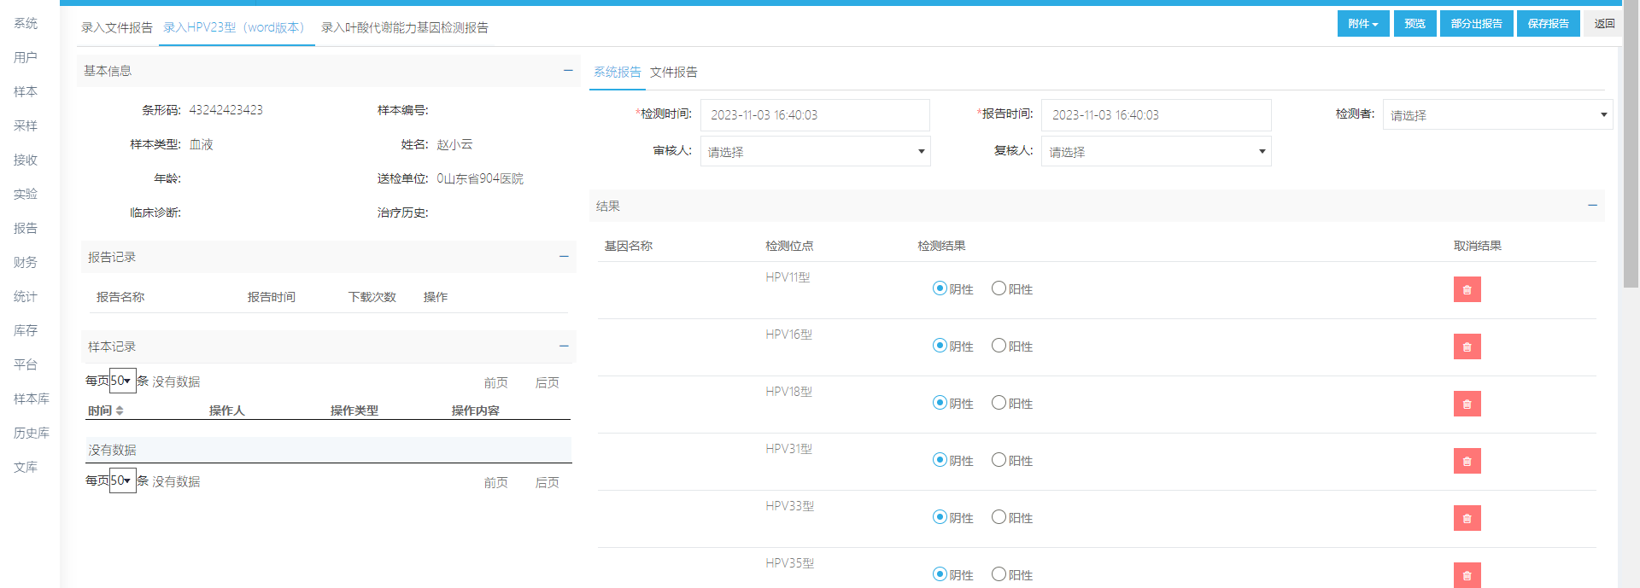Switch to 录入文件报告 tab
Screen dimensions: 1640x588
(x=117, y=27)
